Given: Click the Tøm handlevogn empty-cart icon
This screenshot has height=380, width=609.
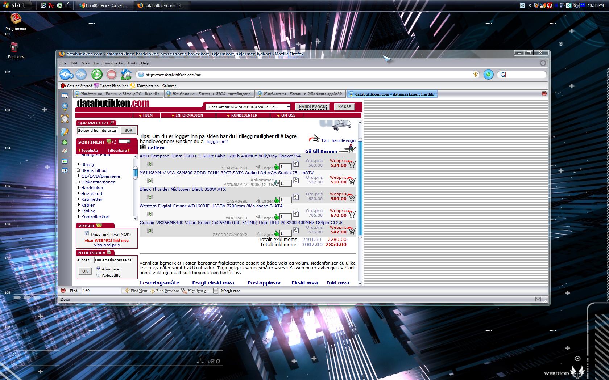Looking at the screenshot, I should pyautogui.click(x=314, y=139).
